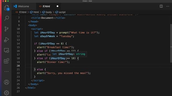Open the Source Control view
This screenshot has height=96, width=172.
pyautogui.click(x=6, y=29)
